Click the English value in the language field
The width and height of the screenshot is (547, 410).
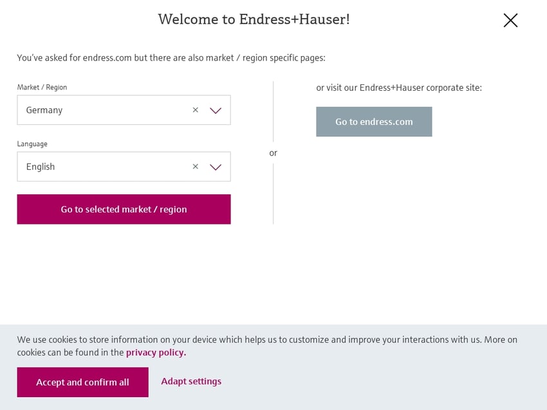click(41, 167)
